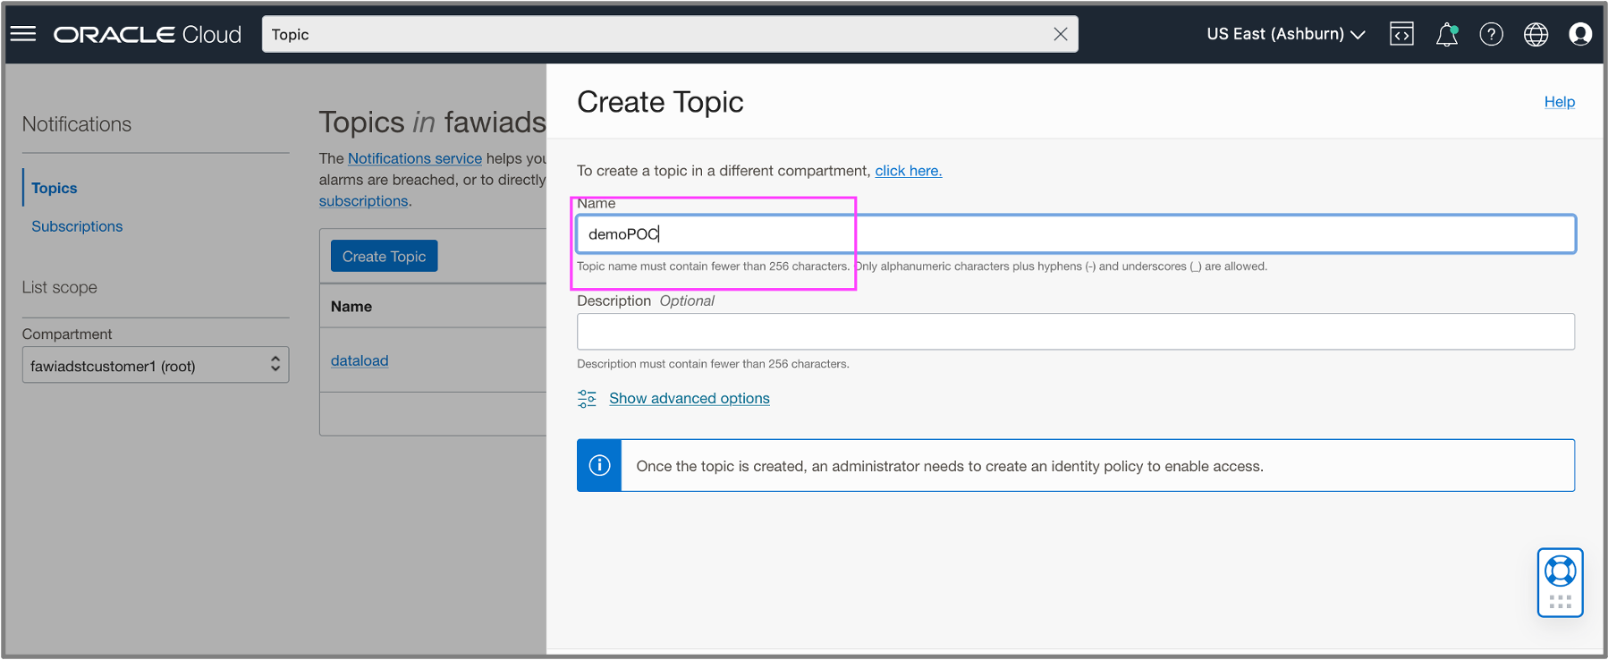Click the subscriptions link in the description

coord(363,201)
